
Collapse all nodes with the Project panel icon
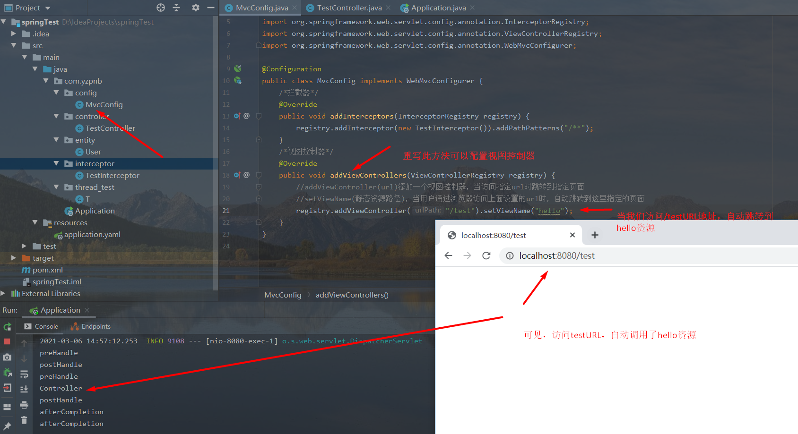176,8
